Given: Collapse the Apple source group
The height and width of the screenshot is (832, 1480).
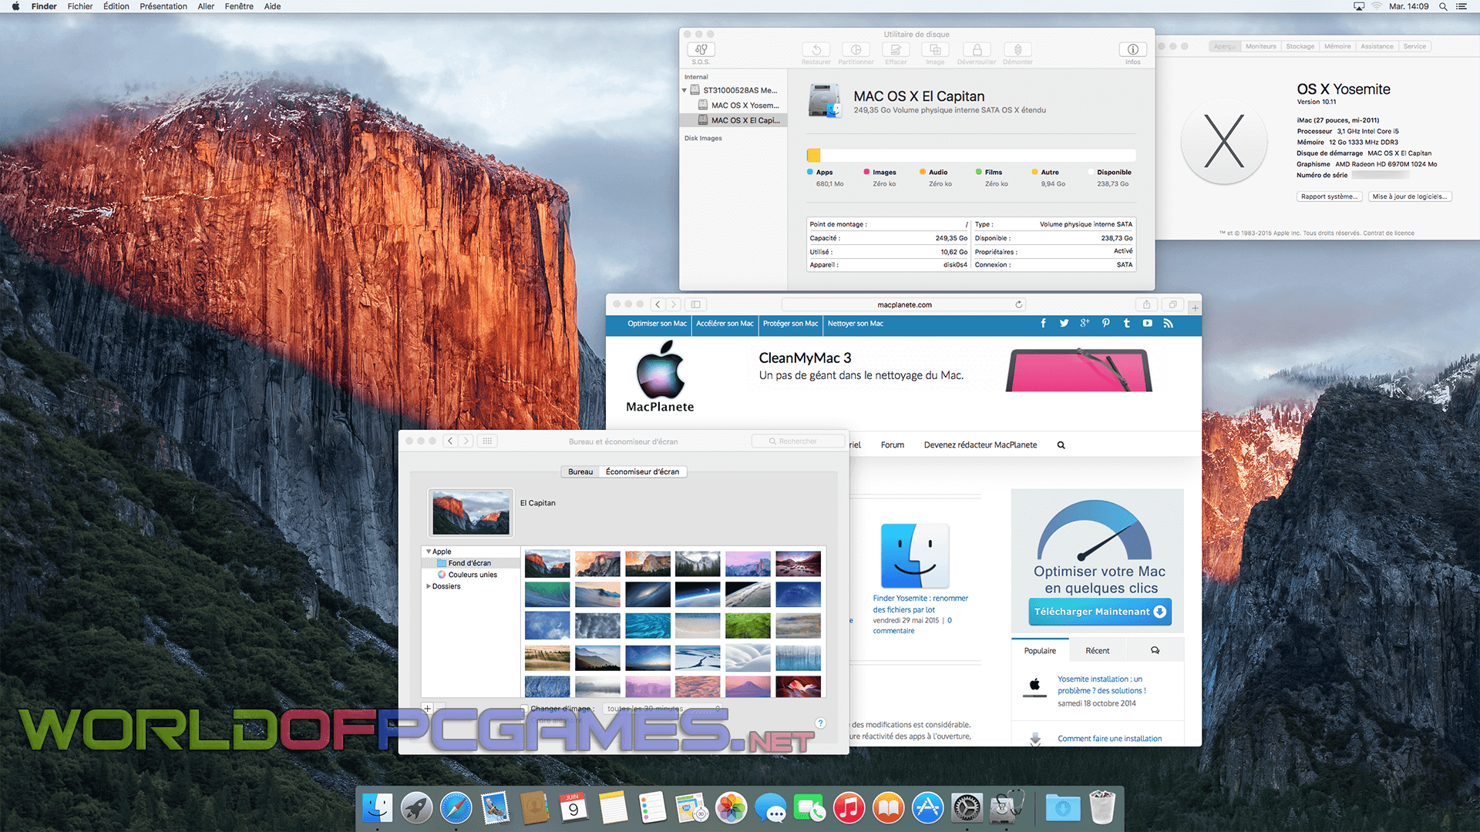Looking at the screenshot, I should 429,552.
